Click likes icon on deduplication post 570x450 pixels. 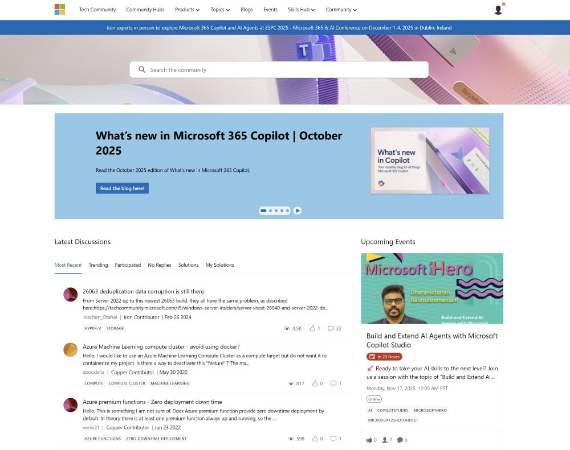[312, 328]
